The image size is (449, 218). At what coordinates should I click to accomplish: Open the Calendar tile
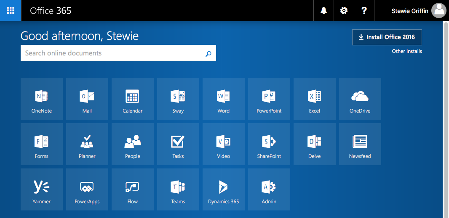(133, 99)
